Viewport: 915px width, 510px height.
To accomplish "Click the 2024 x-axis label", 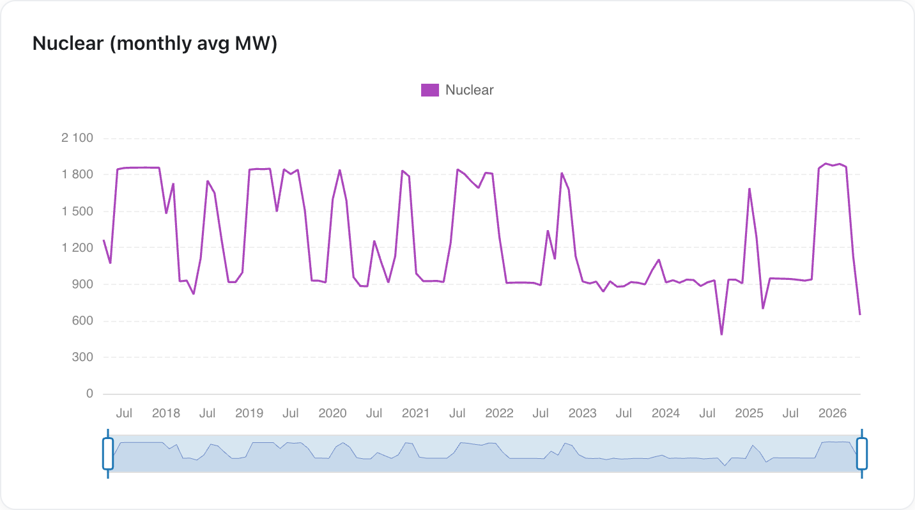I will (x=666, y=413).
